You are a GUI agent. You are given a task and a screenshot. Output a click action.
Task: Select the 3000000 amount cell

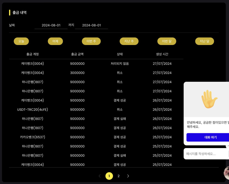click(x=77, y=73)
